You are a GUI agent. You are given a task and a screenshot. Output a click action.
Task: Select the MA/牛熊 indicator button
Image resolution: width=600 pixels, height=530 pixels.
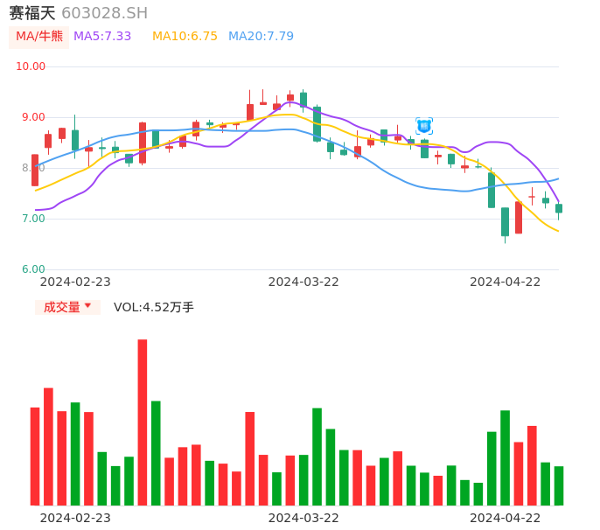[x=38, y=37]
